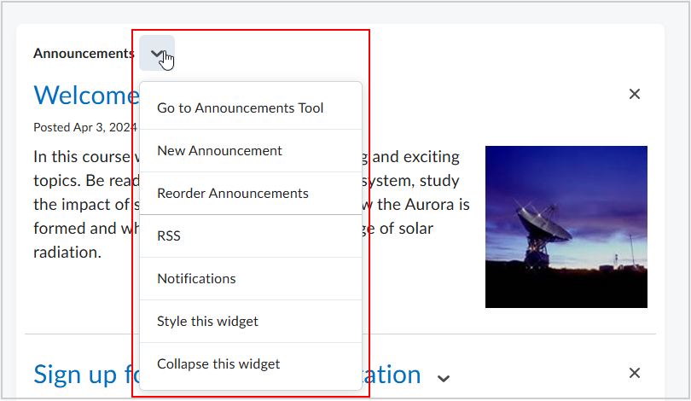Click the word topics in announcement text
The height and width of the screenshot is (401, 691).
(x=53, y=181)
